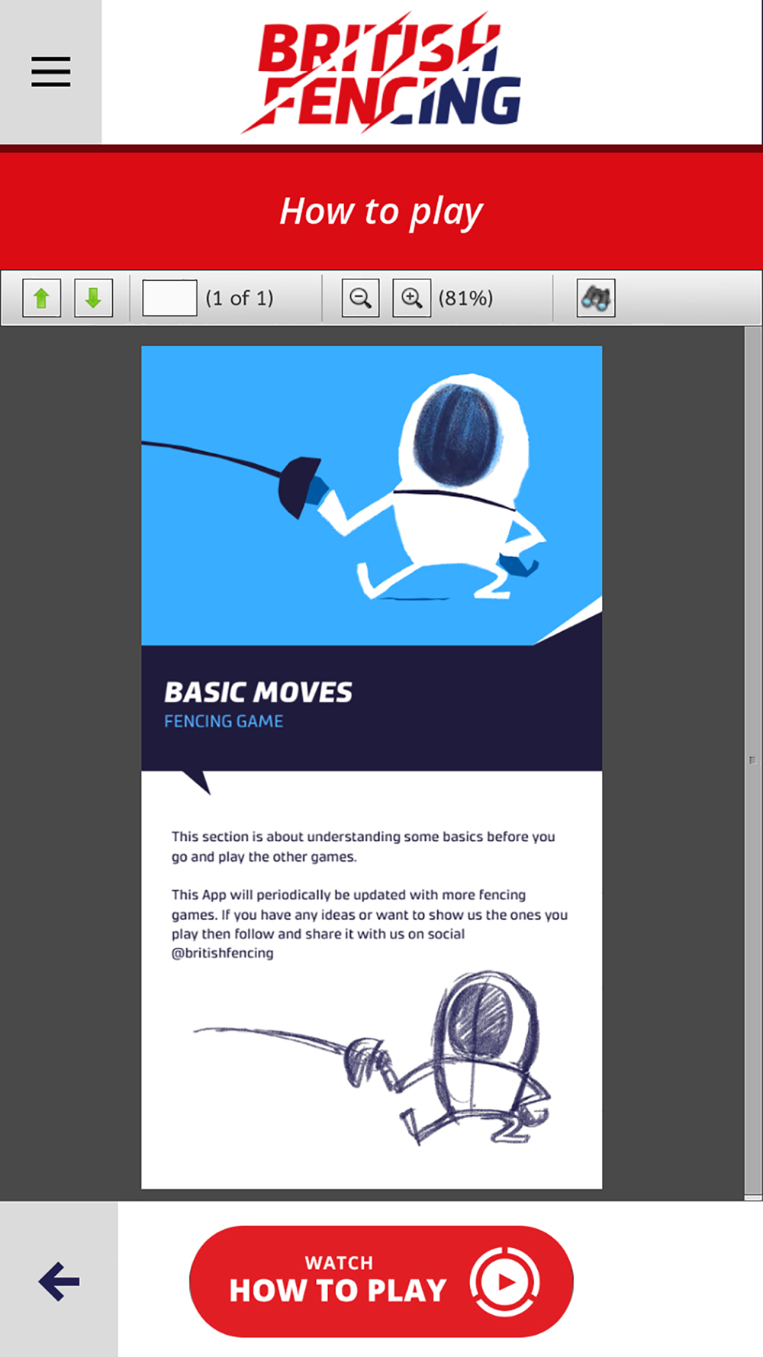The width and height of the screenshot is (763, 1357).
Task: Click the "(81%)" zoom level text
Action: pyautogui.click(x=465, y=298)
